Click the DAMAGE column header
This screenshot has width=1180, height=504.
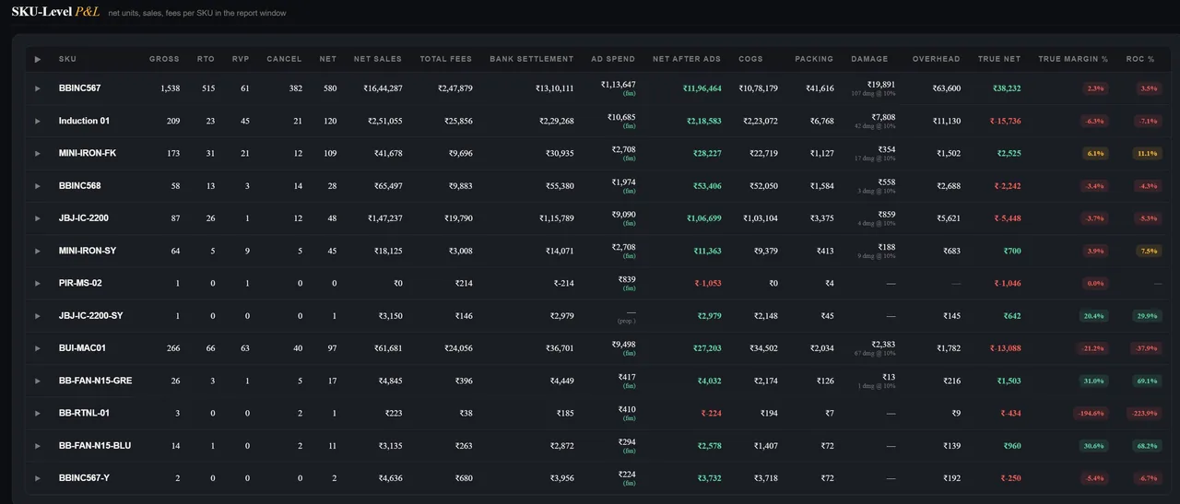point(869,59)
